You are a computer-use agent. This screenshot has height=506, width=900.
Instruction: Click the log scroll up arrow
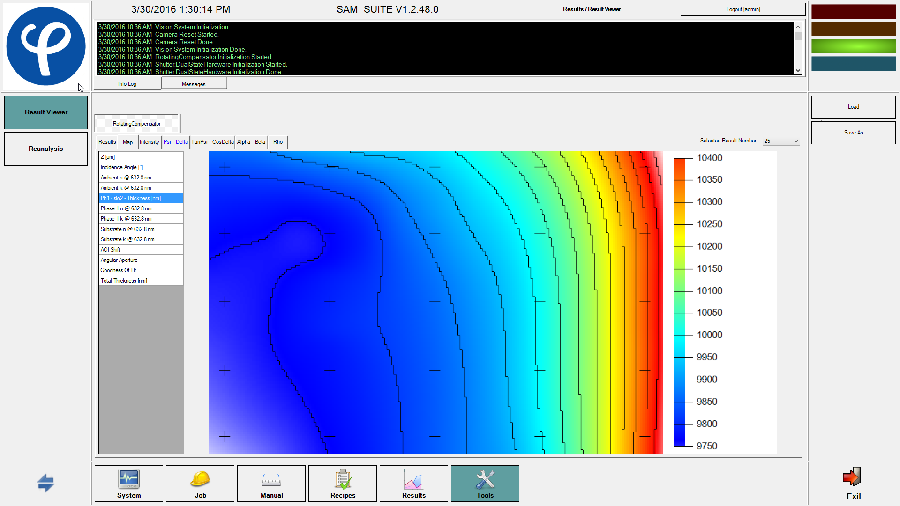(798, 27)
